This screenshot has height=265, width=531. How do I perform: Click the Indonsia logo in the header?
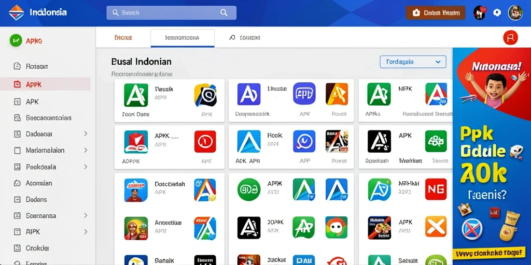[x=17, y=12]
